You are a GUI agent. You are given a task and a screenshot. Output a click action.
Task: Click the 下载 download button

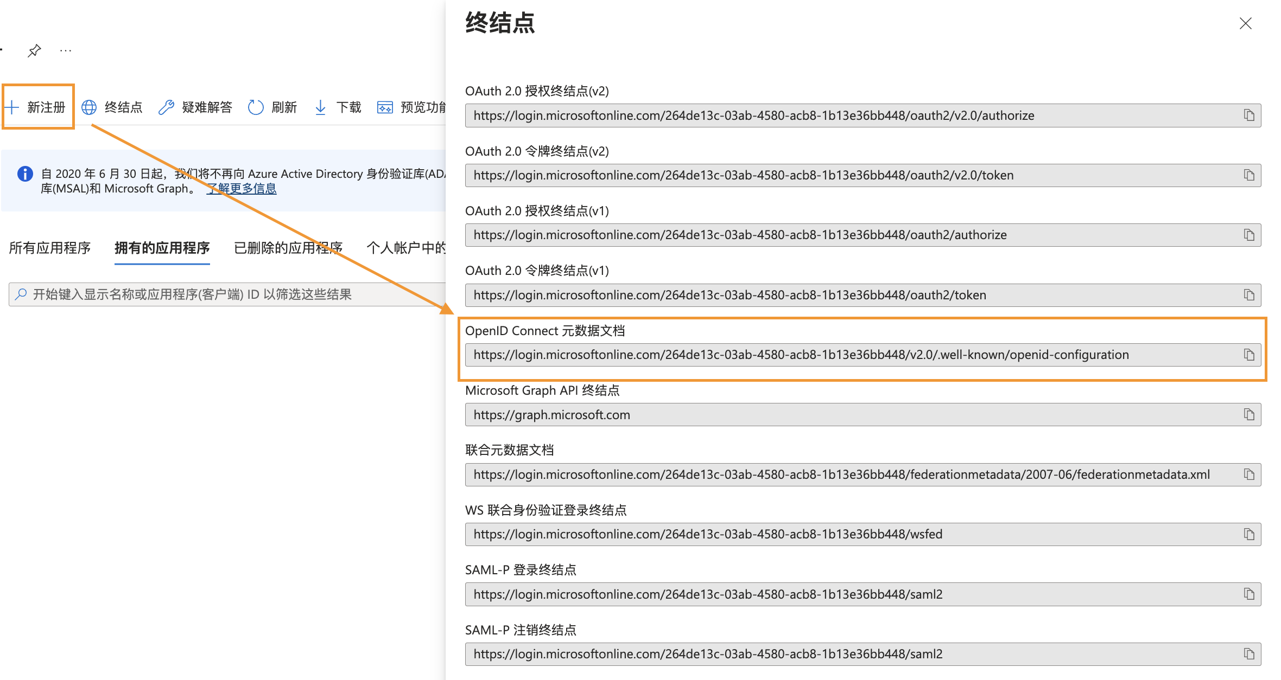tap(338, 107)
